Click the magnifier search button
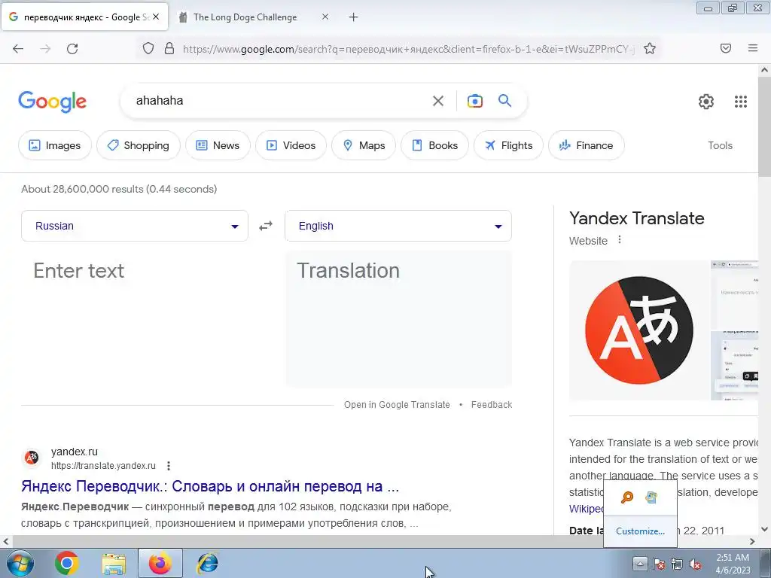 coord(505,101)
